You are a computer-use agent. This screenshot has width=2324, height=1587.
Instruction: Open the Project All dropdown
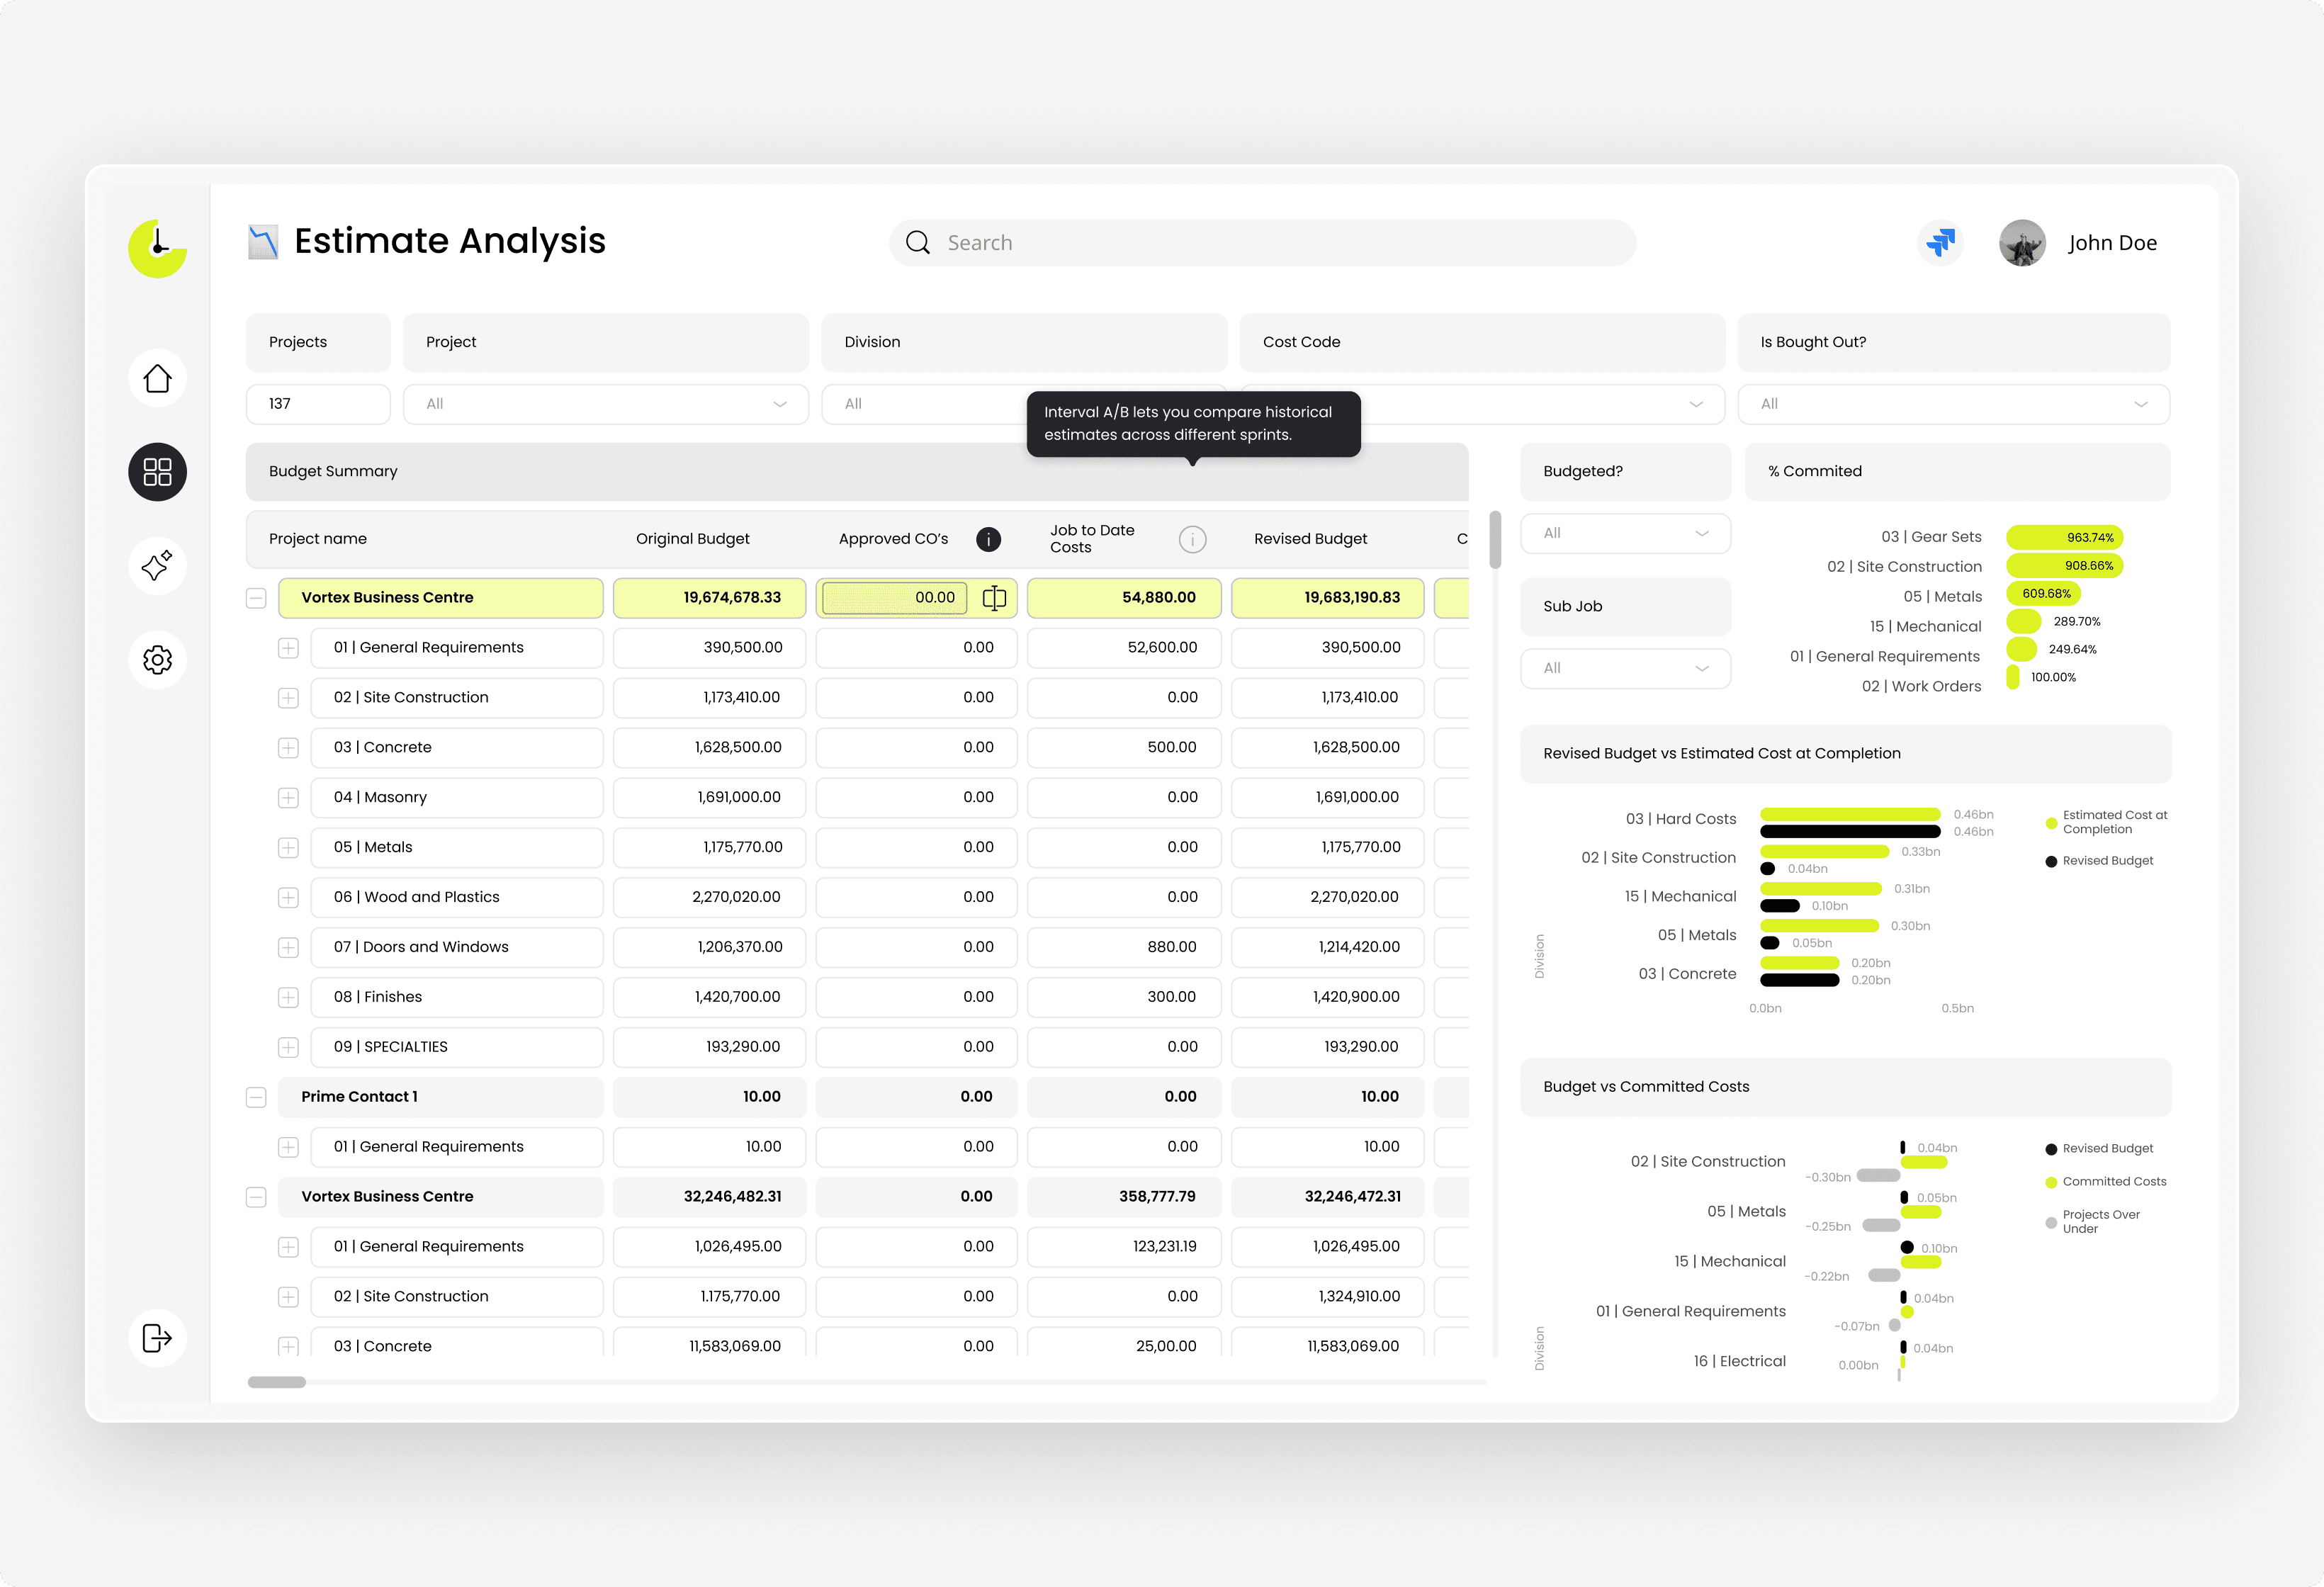[x=605, y=404]
